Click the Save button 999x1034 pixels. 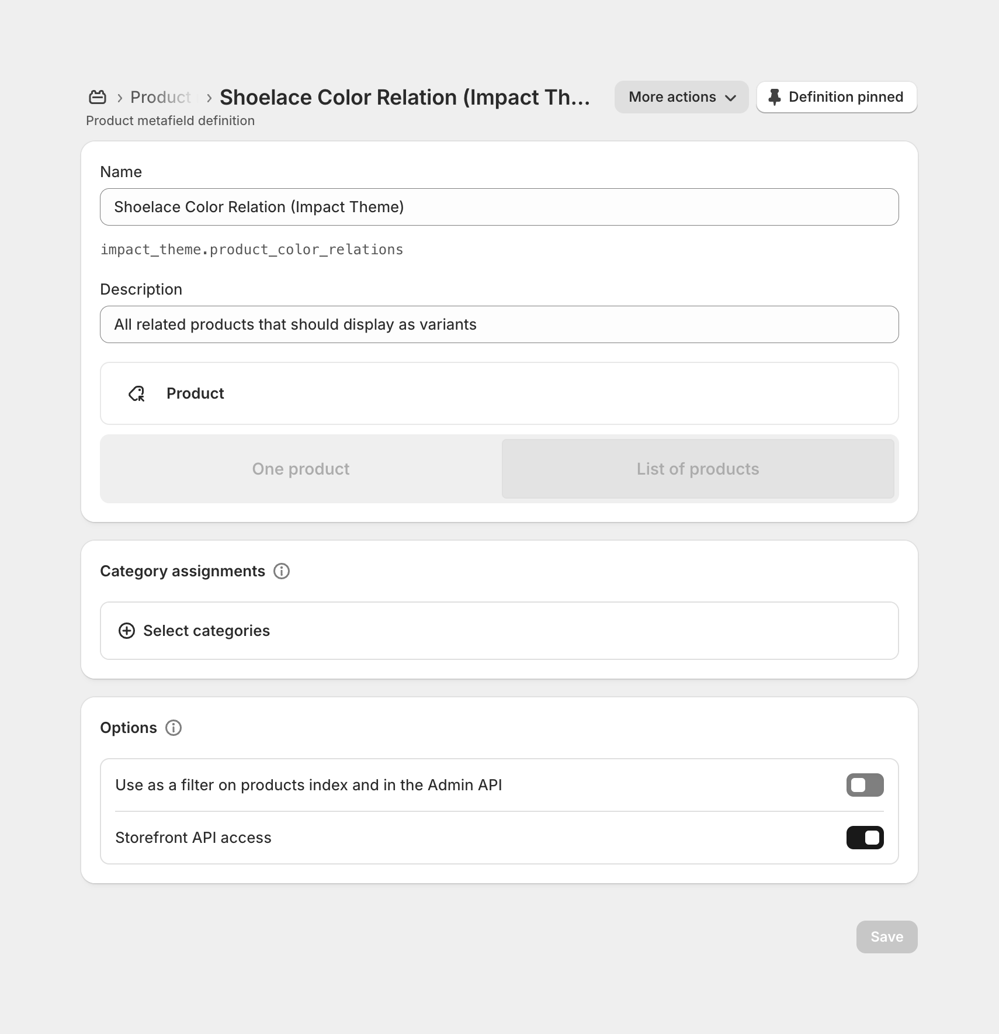coord(886,937)
